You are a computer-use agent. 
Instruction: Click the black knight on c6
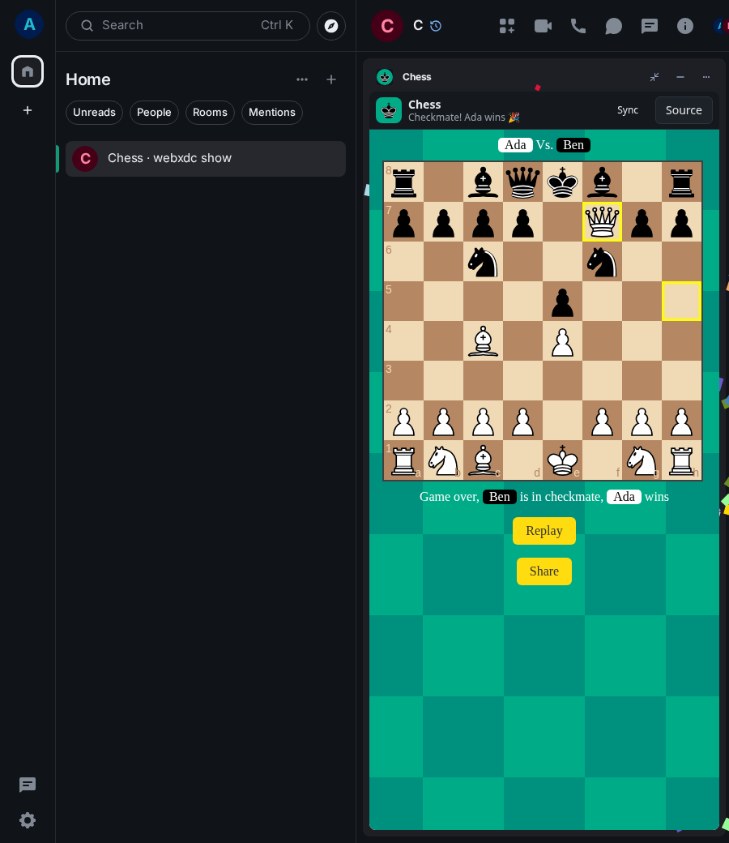coord(483,262)
